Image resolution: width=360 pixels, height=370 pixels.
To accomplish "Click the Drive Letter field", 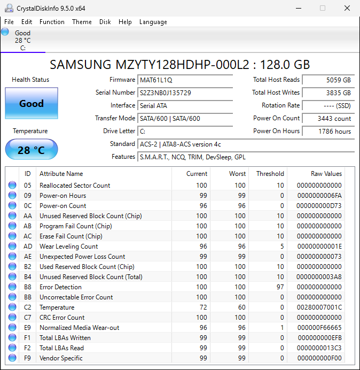I will [185, 131].
